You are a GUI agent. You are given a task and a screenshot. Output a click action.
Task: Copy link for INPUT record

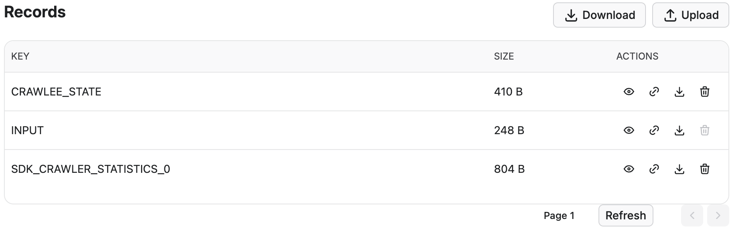click(654, 131)
